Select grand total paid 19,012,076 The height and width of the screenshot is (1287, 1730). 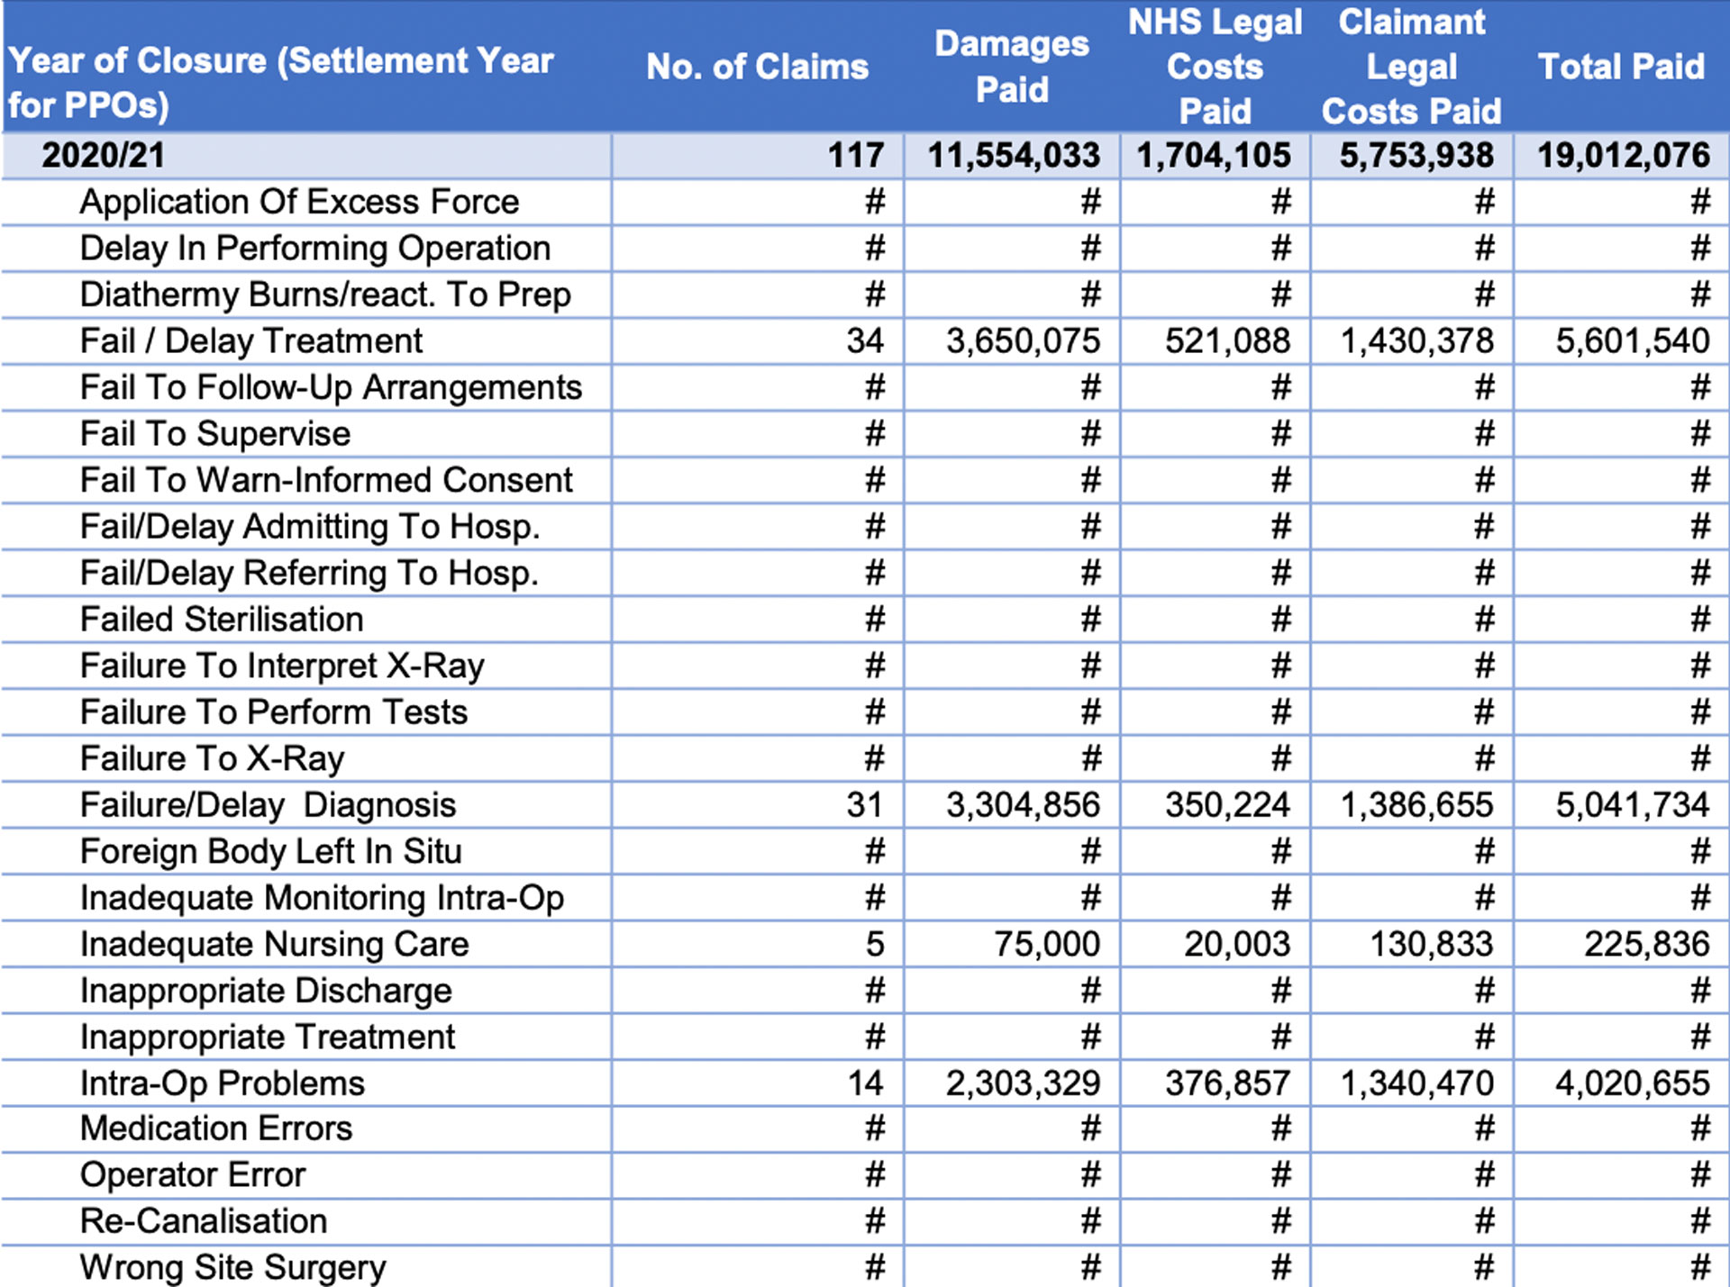tap(1623, 155)
